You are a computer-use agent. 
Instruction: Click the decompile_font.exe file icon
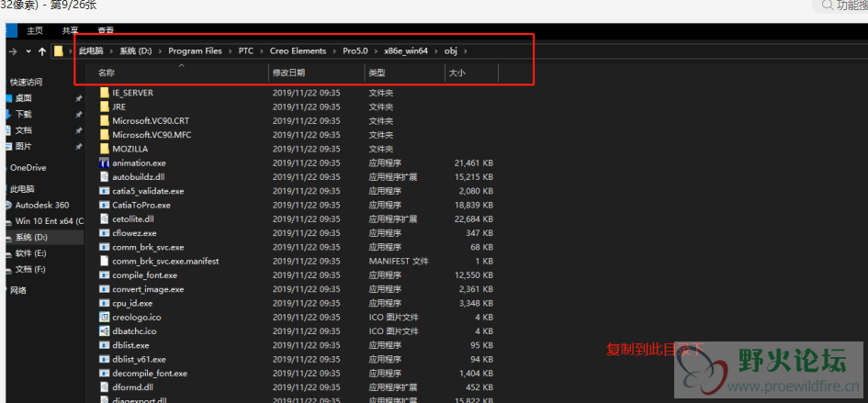click(105, 374)
